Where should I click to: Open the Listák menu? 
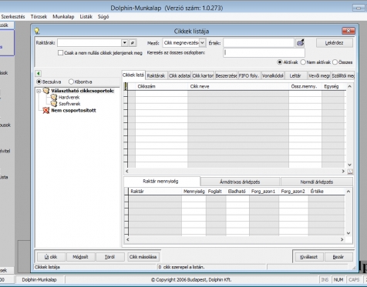click(x=86, y=17)
